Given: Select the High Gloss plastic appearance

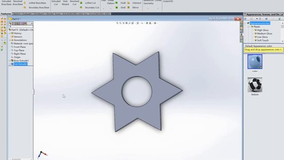Looking at the screenshot, I should 261,30.
